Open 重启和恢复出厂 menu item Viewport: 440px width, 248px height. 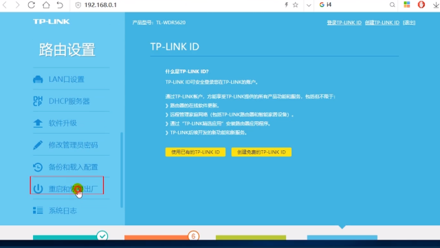74,189
